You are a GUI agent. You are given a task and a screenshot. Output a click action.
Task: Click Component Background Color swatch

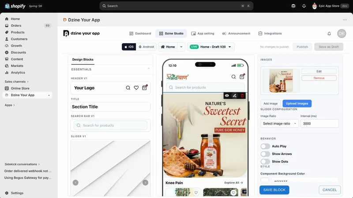(265, 180)
